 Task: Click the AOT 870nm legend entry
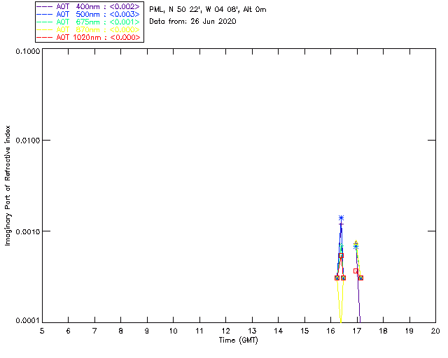(88, 29)
